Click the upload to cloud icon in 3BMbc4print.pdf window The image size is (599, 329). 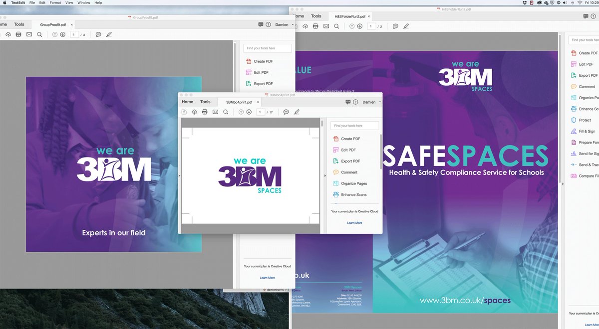[194, 112]
